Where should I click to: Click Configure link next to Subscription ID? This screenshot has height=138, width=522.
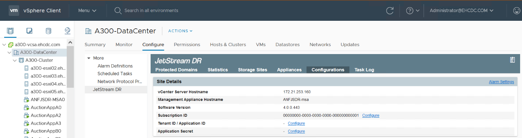tap(371, 115)
